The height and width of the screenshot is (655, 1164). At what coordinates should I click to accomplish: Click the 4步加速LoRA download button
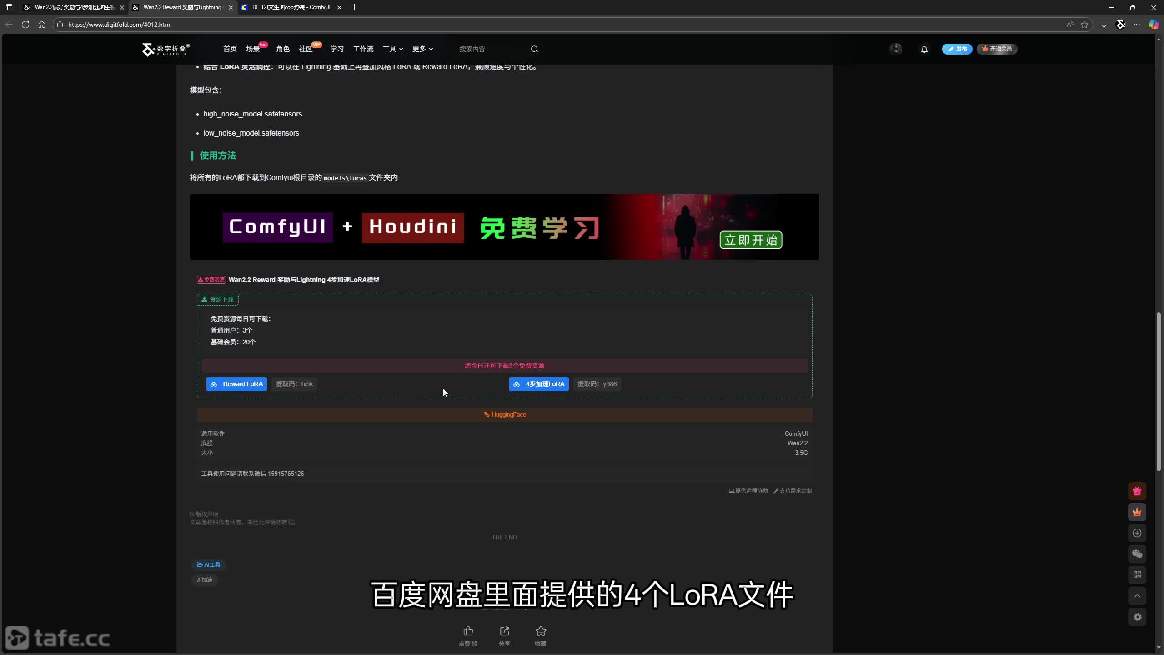click(x=539, y=384)
